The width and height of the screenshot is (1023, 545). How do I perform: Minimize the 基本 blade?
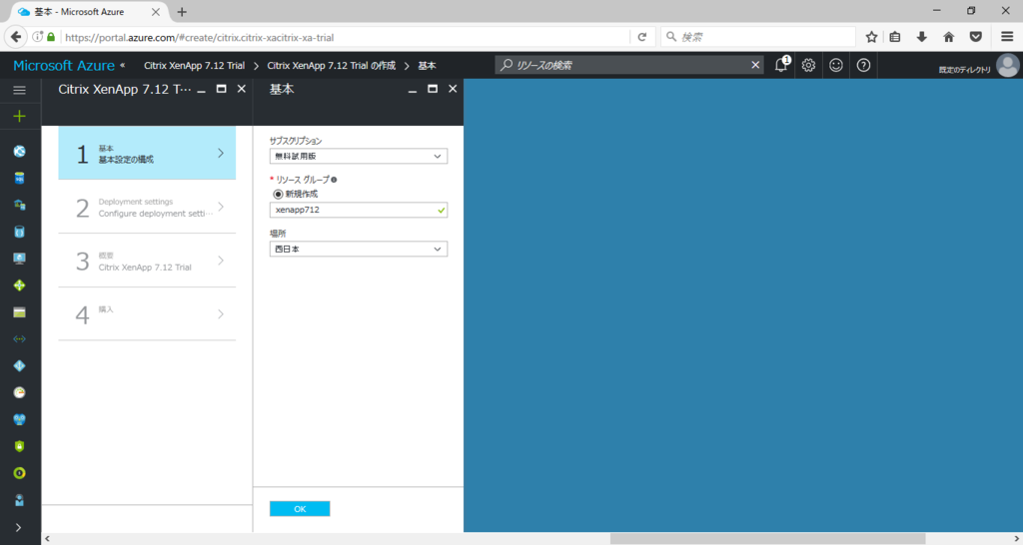coord(413,91)
